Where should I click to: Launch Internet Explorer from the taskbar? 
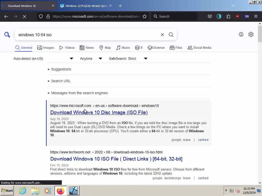click(x=22, y=190)
